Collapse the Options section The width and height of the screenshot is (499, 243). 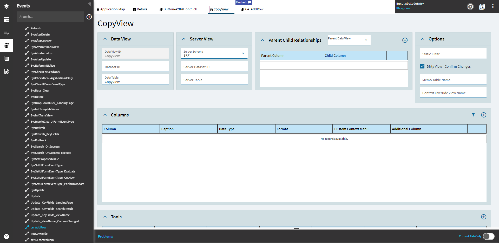[x=423, y=39]
